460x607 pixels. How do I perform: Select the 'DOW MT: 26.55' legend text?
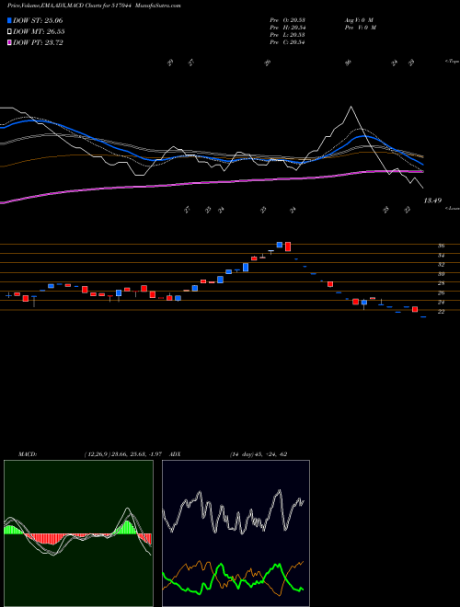pos(39,32)
